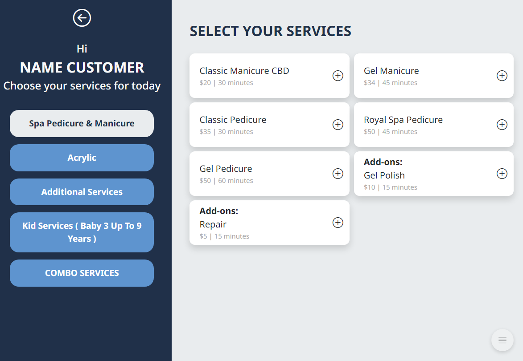Select Spa Pedicure & Manicure category
This screenshot has width=523, height=361.
pyautogui.click(x=82, y=123)
